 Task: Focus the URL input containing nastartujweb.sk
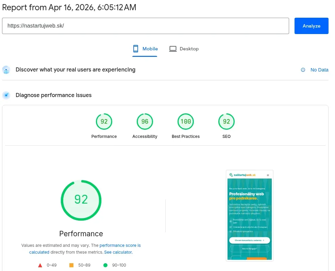coord(146,26)
